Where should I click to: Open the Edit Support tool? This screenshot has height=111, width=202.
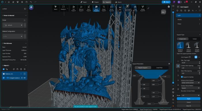tap(74, 8)
